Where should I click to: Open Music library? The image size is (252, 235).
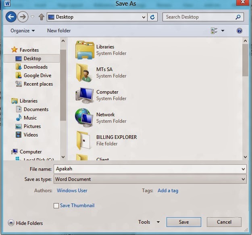(x=30, y=118)
